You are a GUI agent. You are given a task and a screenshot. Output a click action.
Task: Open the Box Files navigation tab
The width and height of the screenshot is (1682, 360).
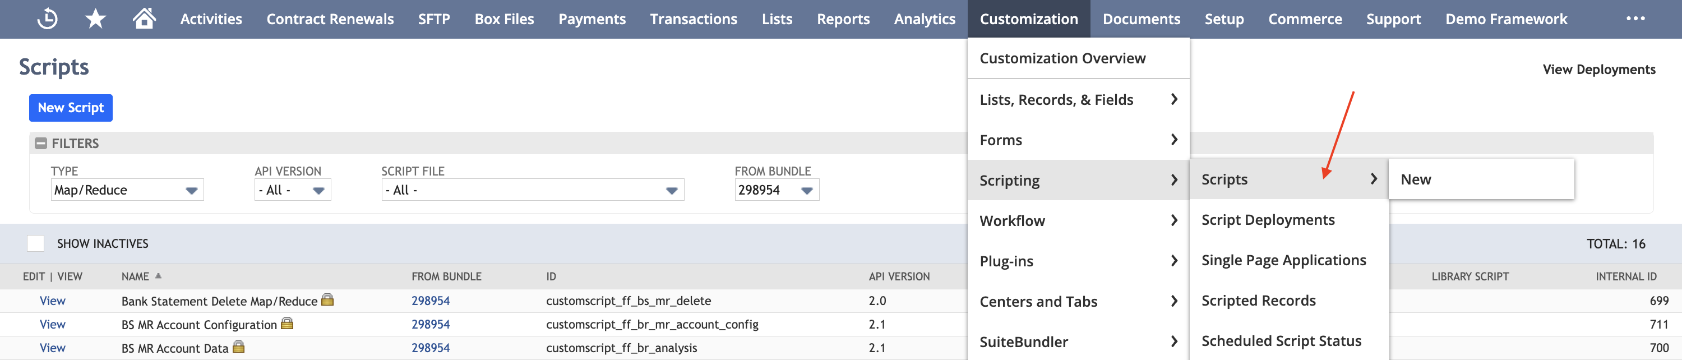(x=504, y=19)
